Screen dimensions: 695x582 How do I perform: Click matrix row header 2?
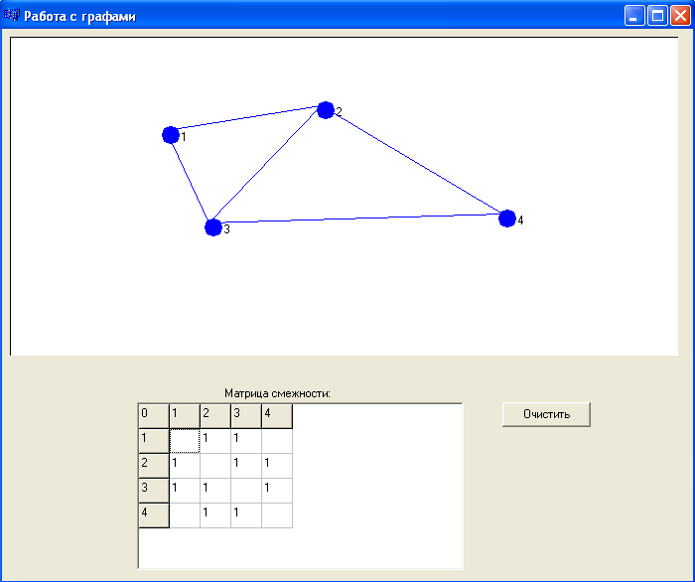(154, 466)
